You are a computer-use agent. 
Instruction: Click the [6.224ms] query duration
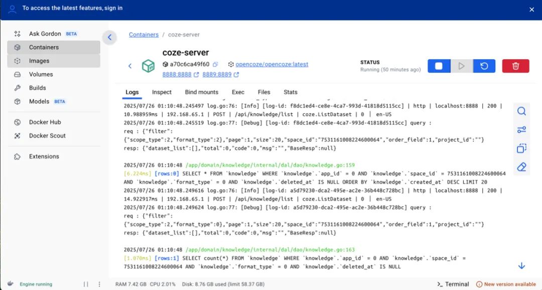tap(138, 174)
